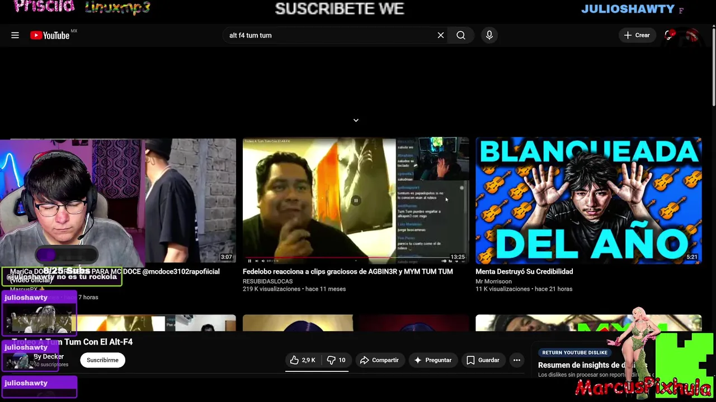Open title Menta Destruyó Su Credibilidad

point(524,271)
